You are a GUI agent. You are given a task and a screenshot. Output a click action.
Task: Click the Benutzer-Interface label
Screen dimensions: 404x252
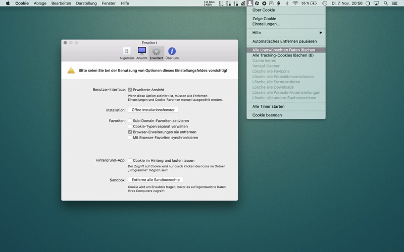click(109, 90)
